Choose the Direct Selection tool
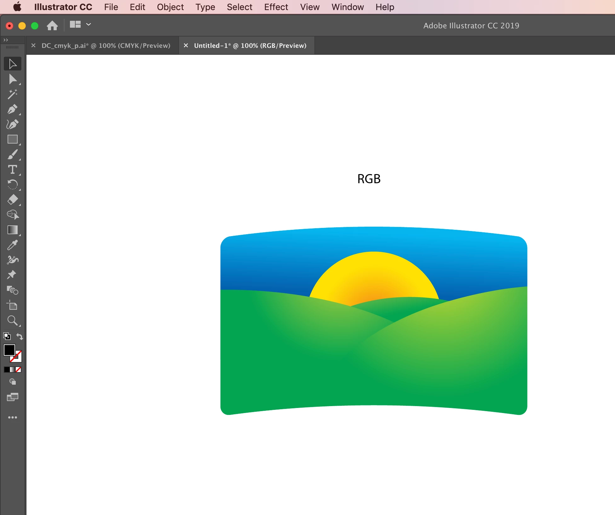The image size is (615, 515). [x=12, y=79]
